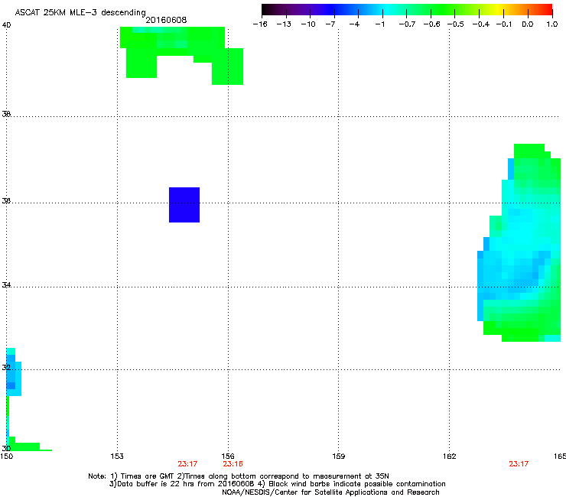Click the latitude label '32'

click(x=6, y=368)
